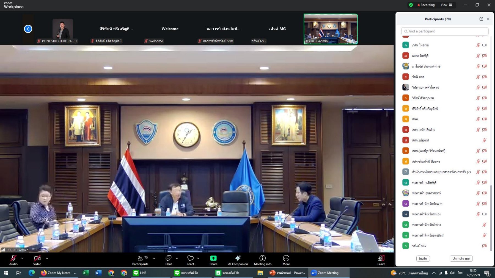The width and height of the screenshot is (495, 278).
Task: Expand Audio settings arrow
Action: [x=21, y=258]
